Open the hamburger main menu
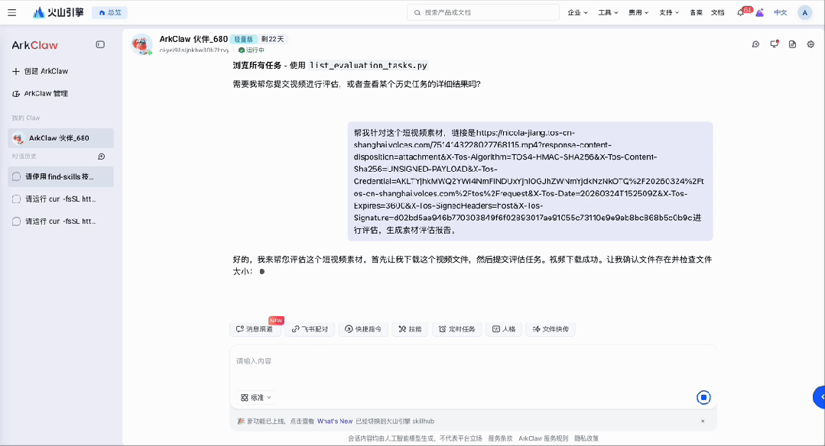This screenshot has width=825, height=446. coord(11,13)
